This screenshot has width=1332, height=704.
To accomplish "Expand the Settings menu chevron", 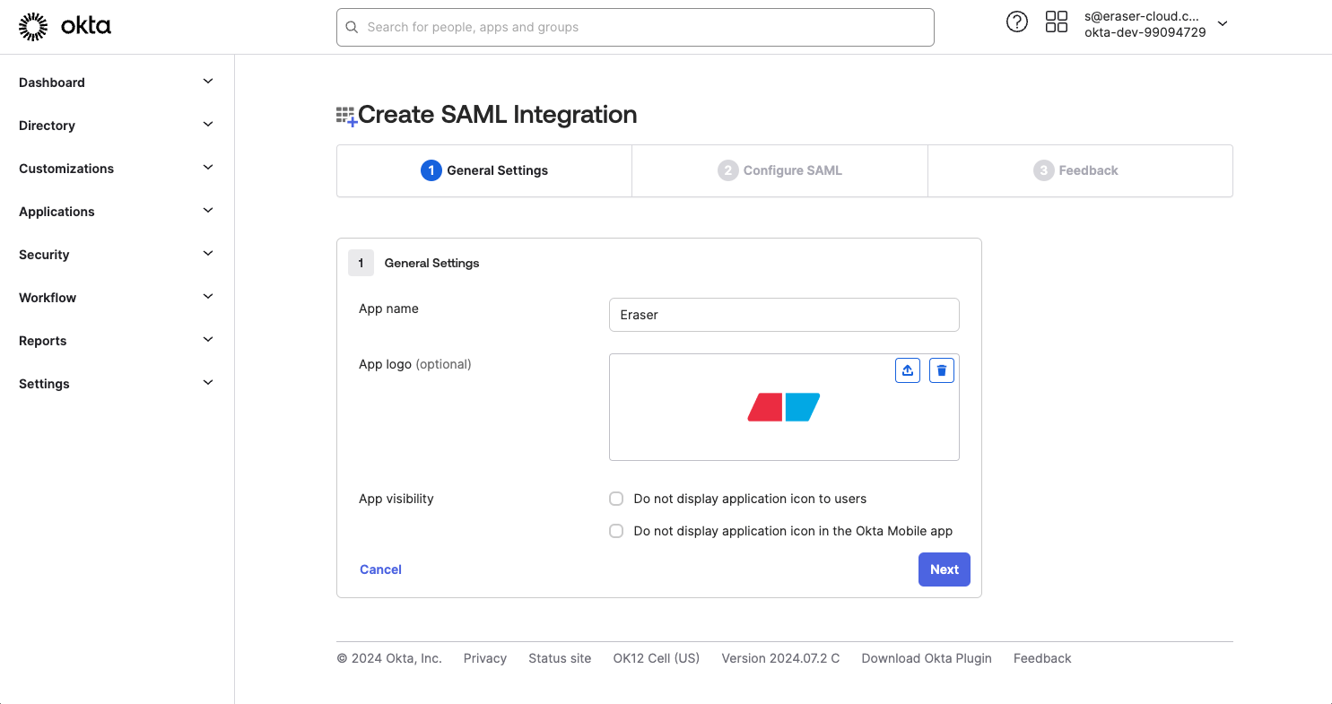I will 208,383.
